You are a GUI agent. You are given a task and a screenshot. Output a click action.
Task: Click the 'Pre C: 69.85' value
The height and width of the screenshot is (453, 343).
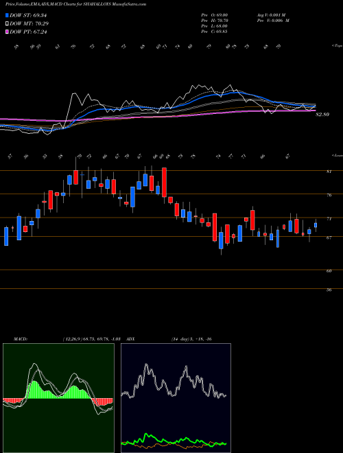pos(214,32)
